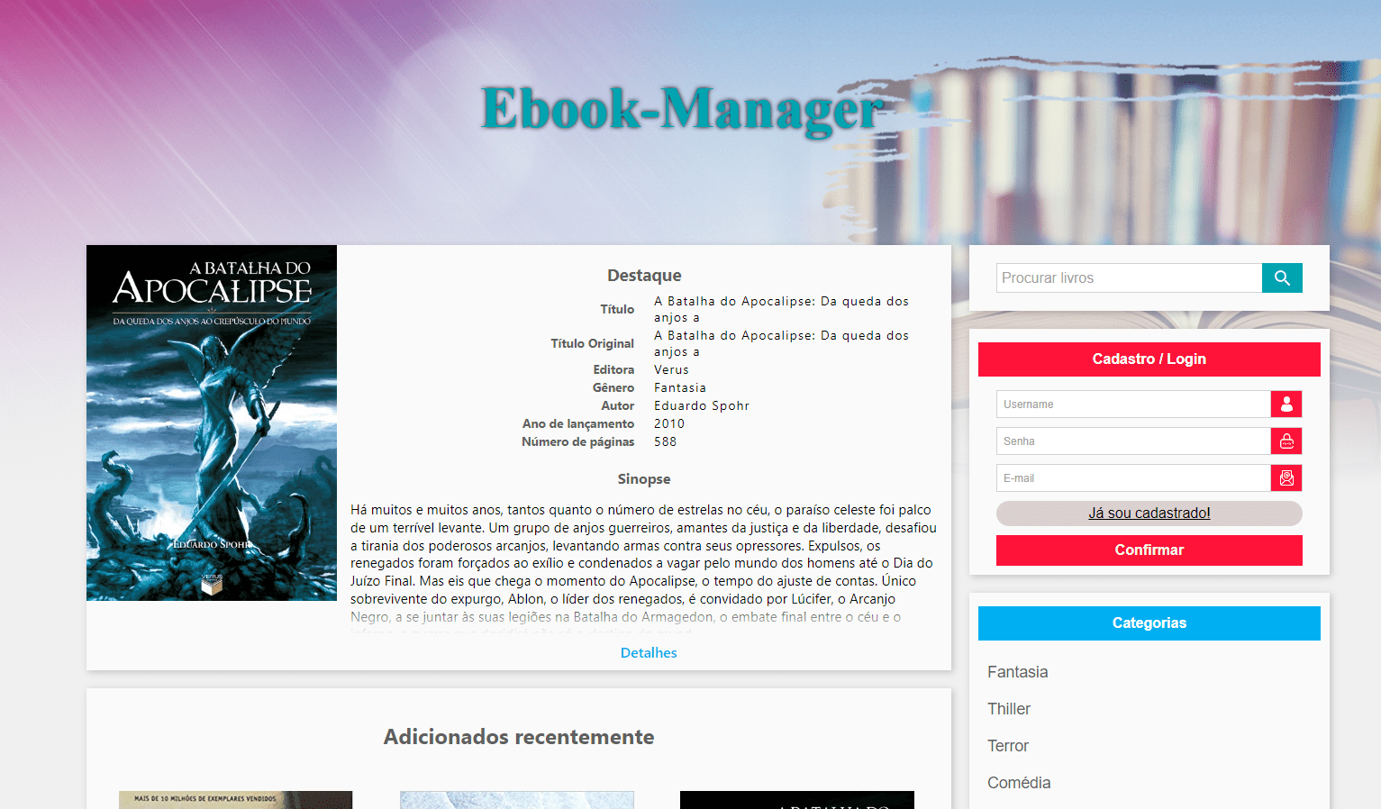Image resolution: width=1381 pixels, height=809 pixels.
Task: Select the Thiller category
Action: point(1009,709)
